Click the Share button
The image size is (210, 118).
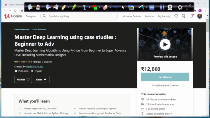(x=41, y=79)
